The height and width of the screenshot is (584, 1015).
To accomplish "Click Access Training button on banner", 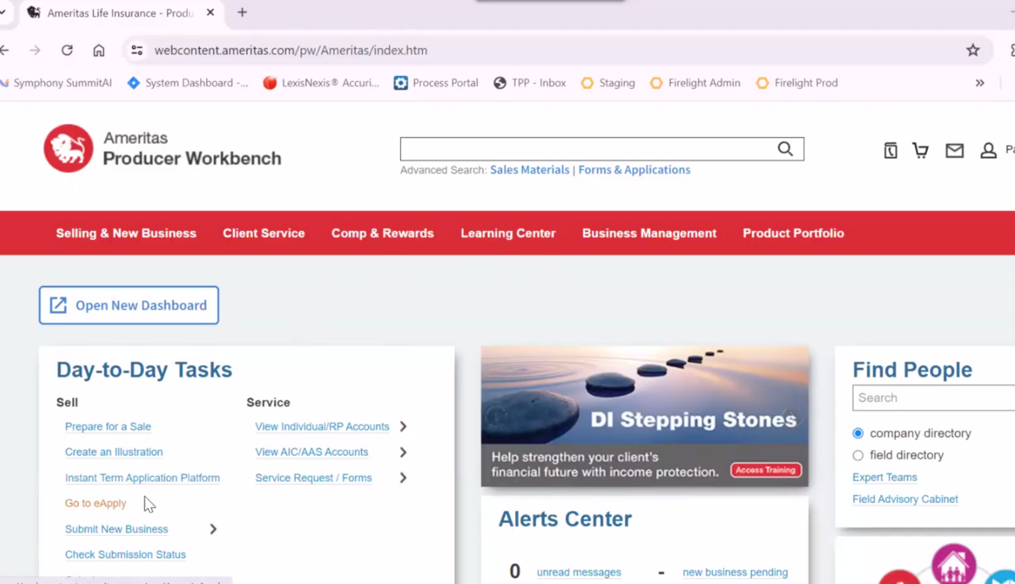I will coord(766,470).
